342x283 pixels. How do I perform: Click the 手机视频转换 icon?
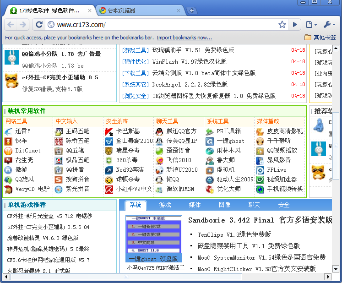click(x=260, y=190)
